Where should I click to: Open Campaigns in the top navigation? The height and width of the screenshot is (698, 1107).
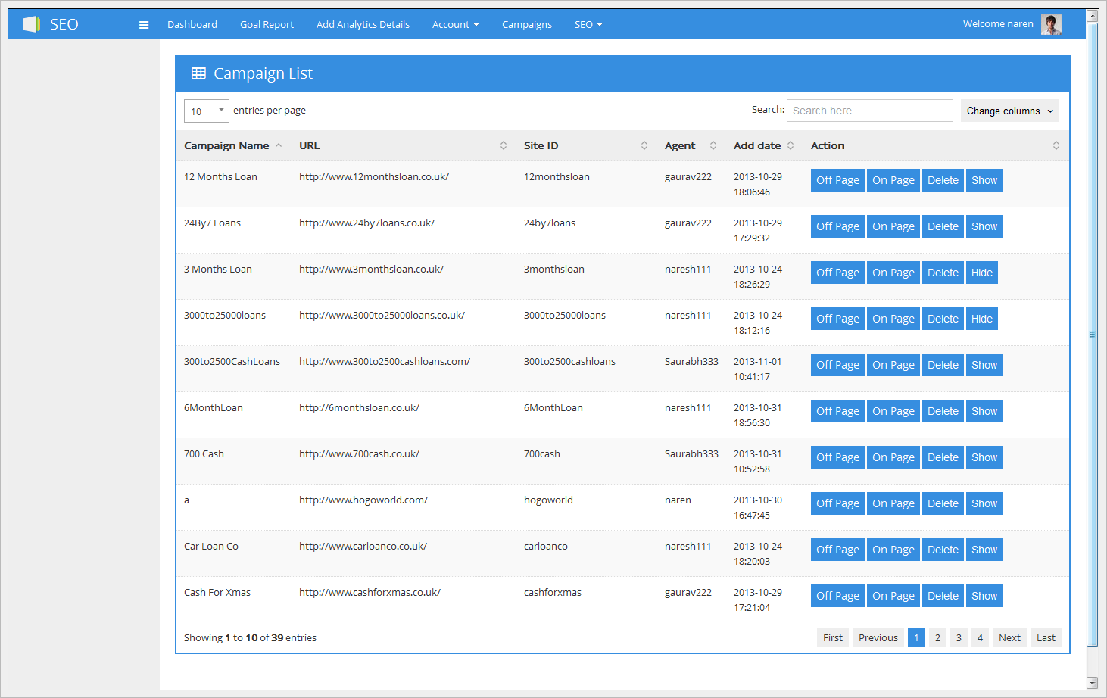526,25
